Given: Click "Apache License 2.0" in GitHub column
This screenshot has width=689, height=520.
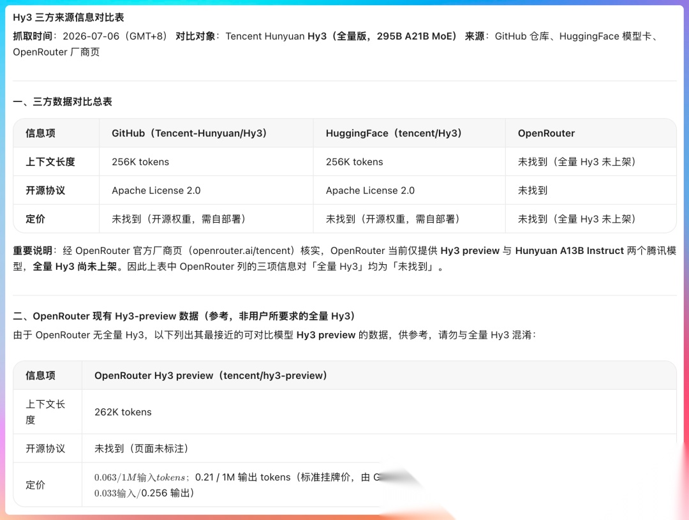Looking at the screenshot, I should tap(156, 190).
